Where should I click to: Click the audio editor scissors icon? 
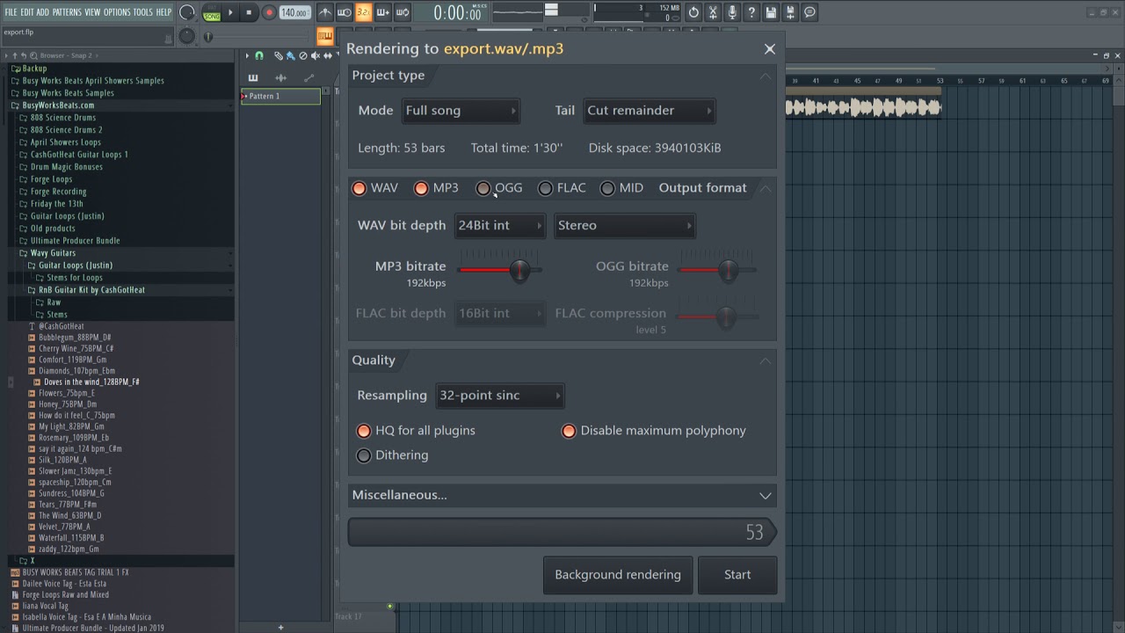tap(713, 12)
